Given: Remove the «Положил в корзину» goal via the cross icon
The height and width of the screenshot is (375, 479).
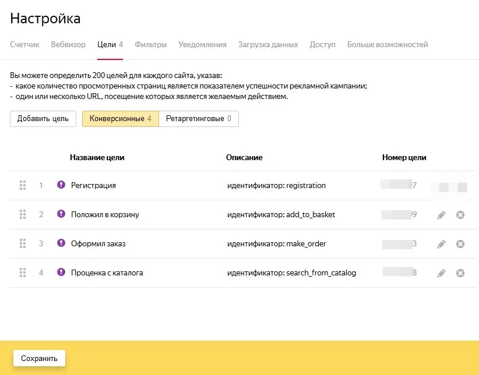Looking at the screenshot, I should (x=460, y=214).
